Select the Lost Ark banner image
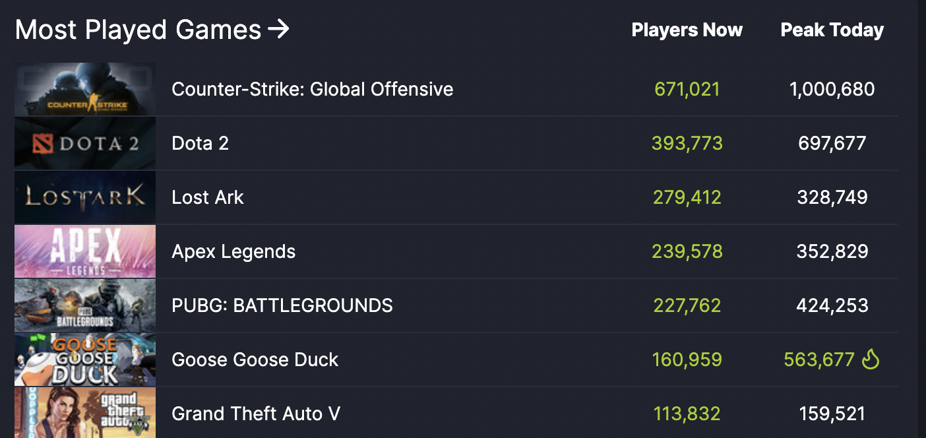This screenshot has height=438, width=926. 85,197
